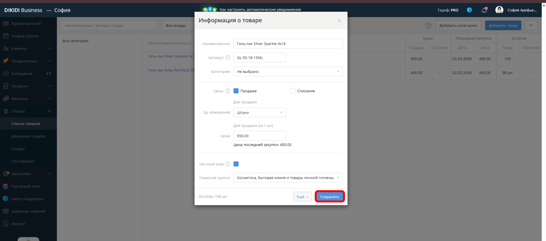Click help icon next to Артикул
Viewport: 546px width, 241px height.
point(228,58)
